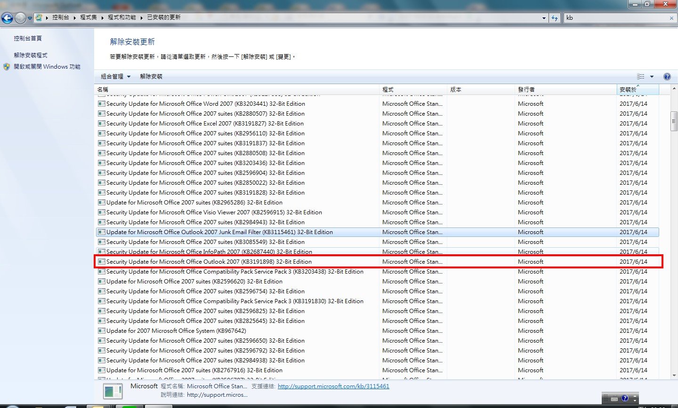Click 解除安裝 in the toolbar

(151, 77)
